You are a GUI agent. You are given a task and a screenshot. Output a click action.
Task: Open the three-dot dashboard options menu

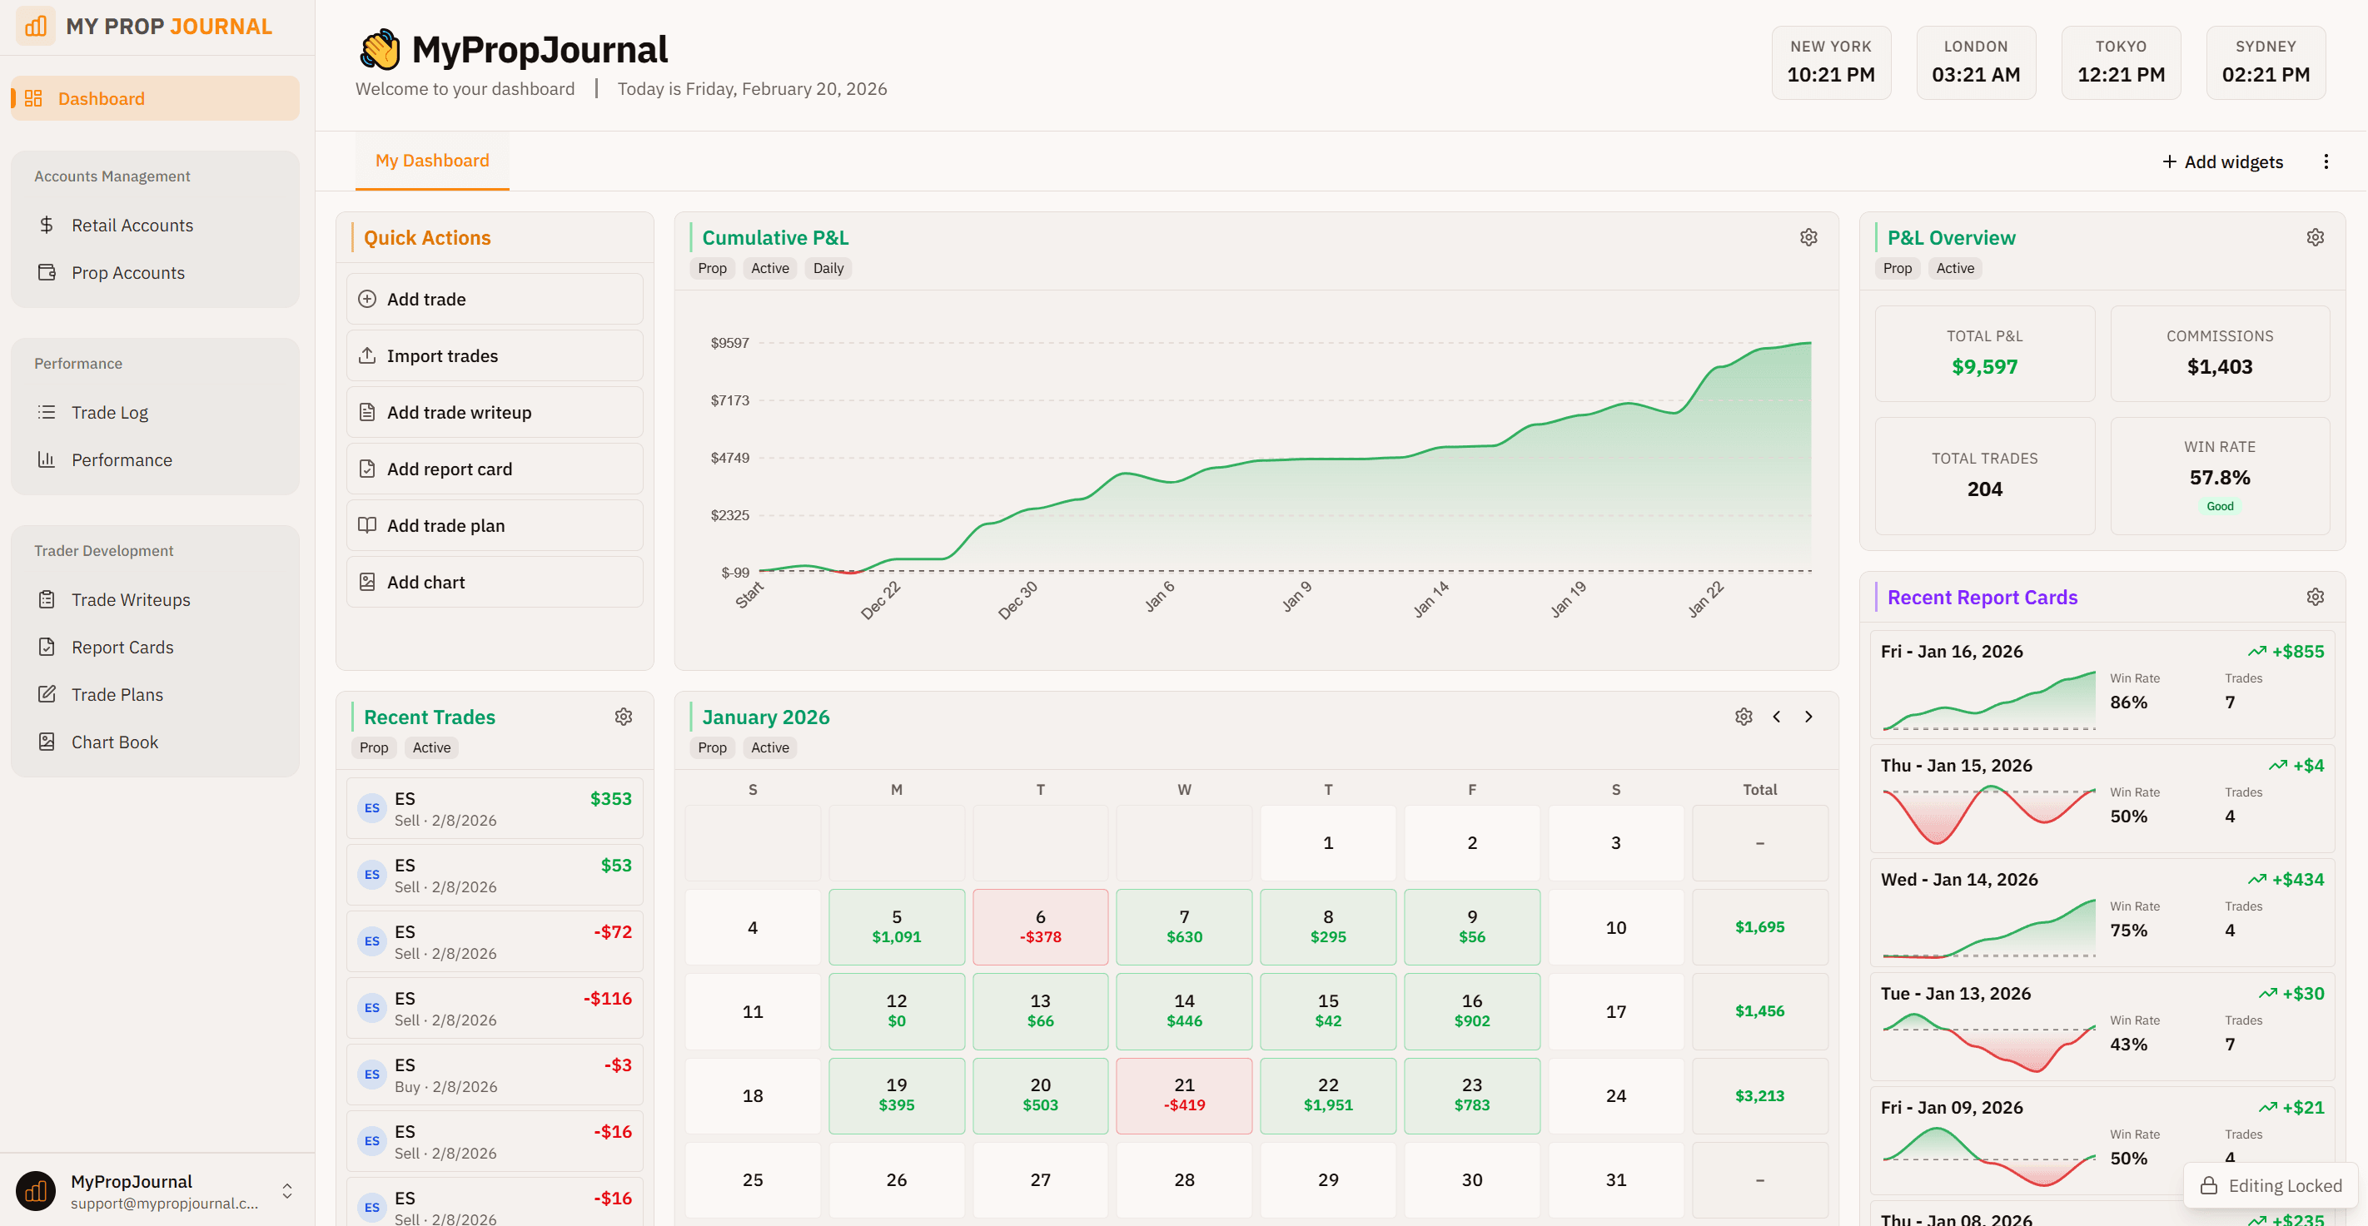2326,161
